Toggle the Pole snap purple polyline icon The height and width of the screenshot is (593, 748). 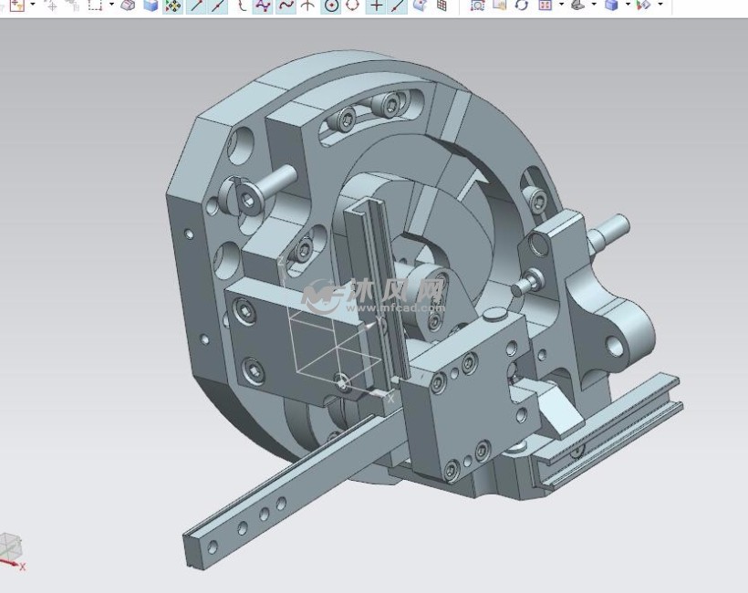click(263, 5)
